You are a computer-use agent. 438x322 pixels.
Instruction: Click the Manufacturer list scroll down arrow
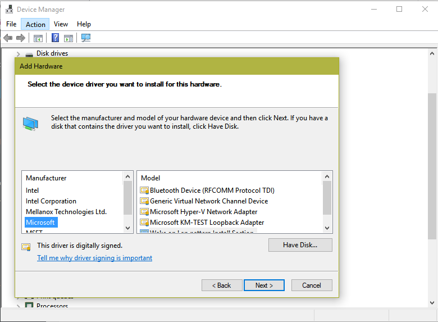point(127,228)
